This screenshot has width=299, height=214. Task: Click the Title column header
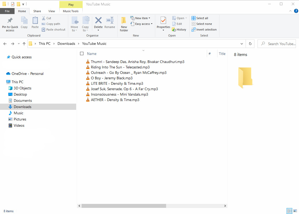222,54
